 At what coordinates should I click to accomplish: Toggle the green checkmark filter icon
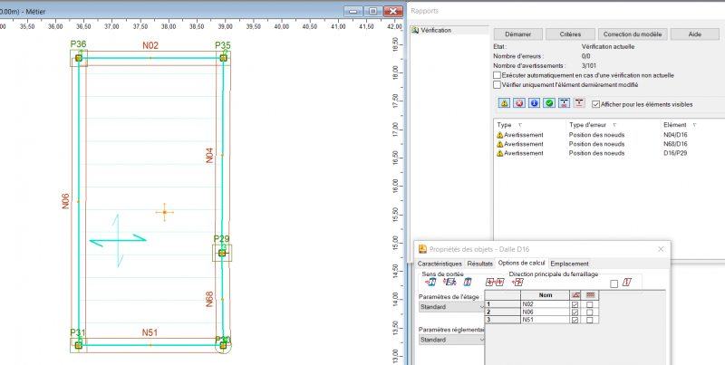click(x=549, y=103)
